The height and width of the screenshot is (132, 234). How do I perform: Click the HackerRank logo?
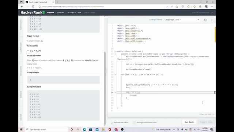[33, 12]
